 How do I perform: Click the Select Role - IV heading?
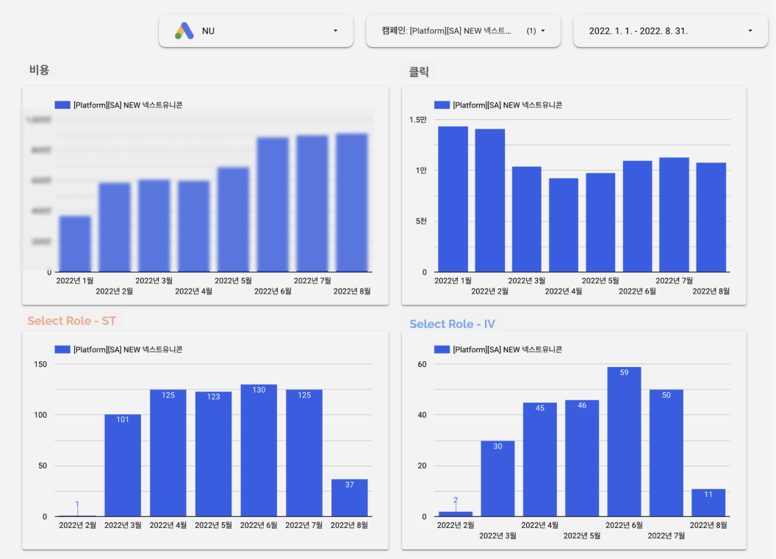[x=452, y=324]
